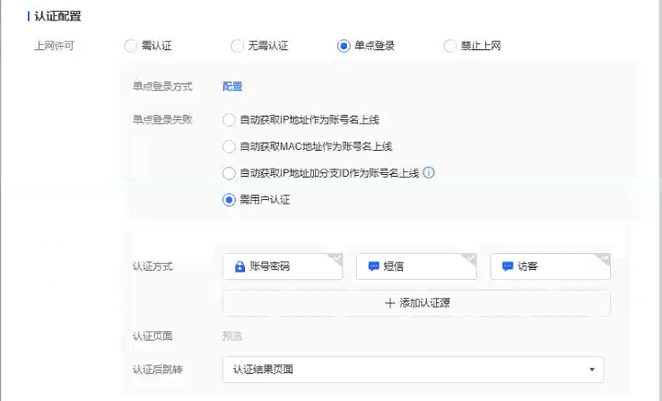The height and width of the screenshot is (401, 662).
Task: Click the chat bubble icon on 短信 card
Action: (x=374, y=266)
